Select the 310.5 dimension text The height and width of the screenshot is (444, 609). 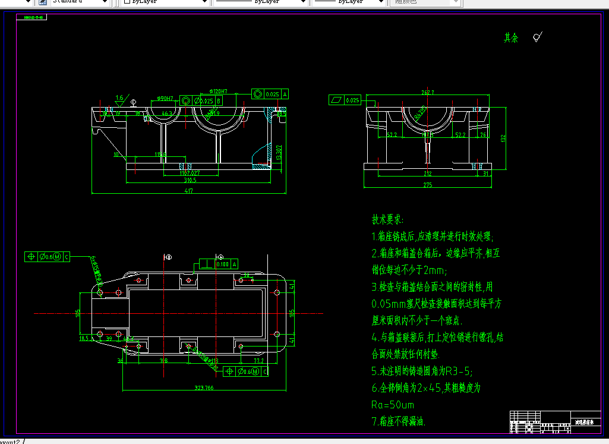(190, 180)
